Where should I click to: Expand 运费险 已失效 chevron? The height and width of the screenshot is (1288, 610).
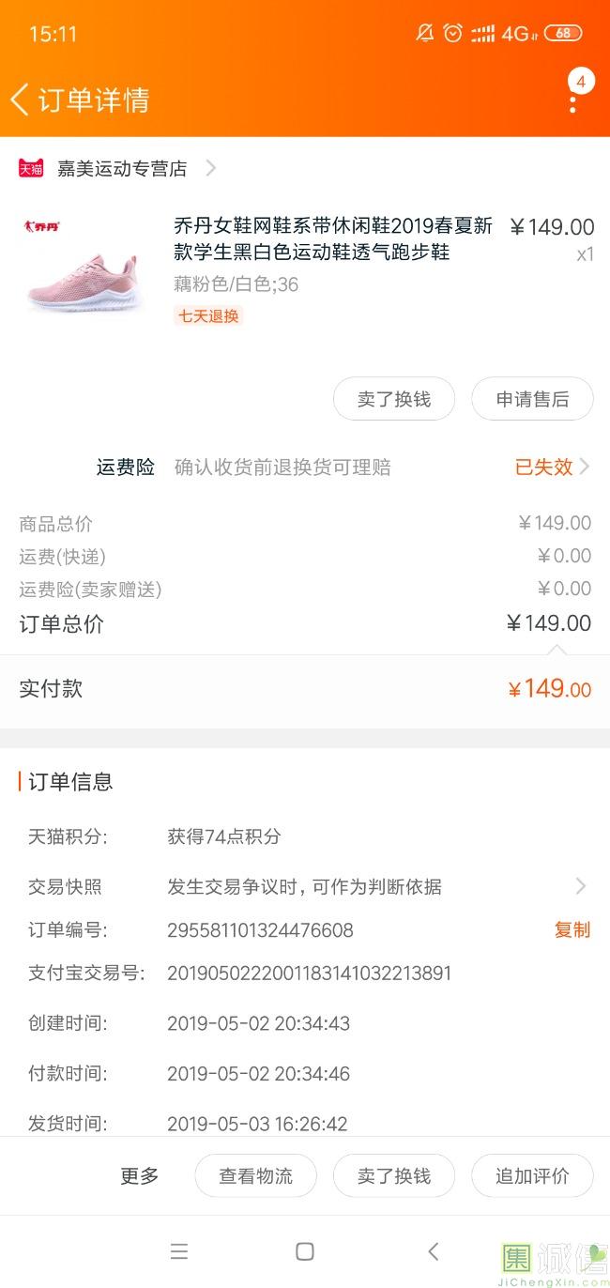[584, 467]
